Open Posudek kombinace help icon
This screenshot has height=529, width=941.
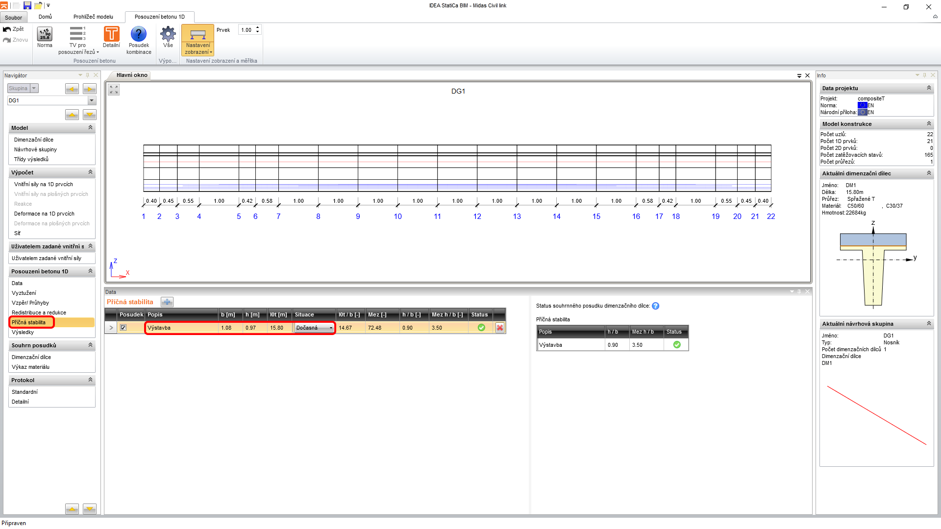click(139, 34)
